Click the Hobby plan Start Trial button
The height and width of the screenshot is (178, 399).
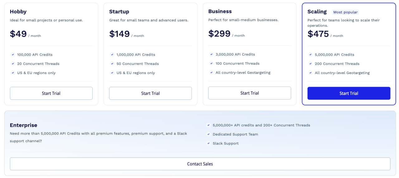coord(51,93)
